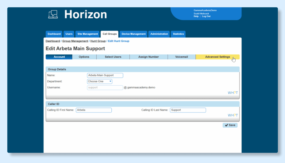The width and height of the screenshot is (285, 163).
Task: Click into the group Name field
Action: point(105,75)
